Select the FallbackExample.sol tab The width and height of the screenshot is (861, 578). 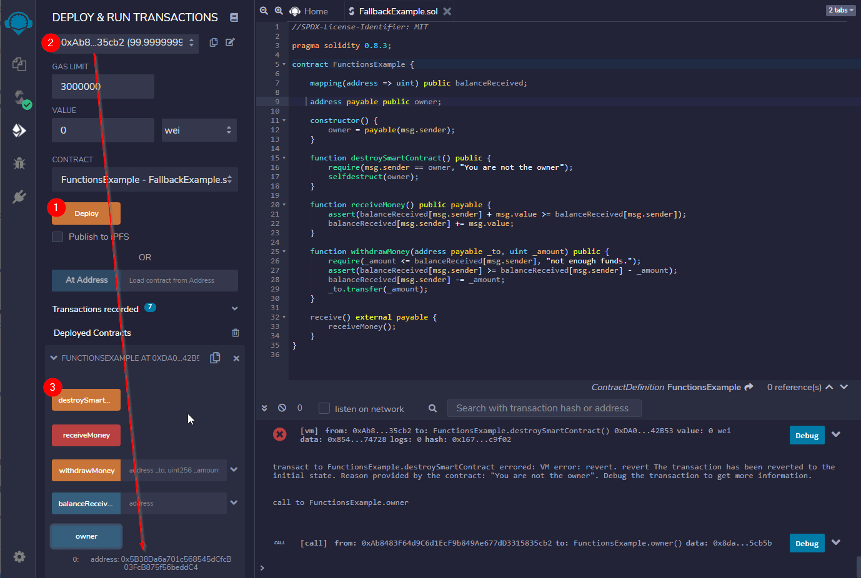pos(399,11)
